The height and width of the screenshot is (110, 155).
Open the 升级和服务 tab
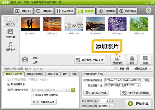click(128, 11)
